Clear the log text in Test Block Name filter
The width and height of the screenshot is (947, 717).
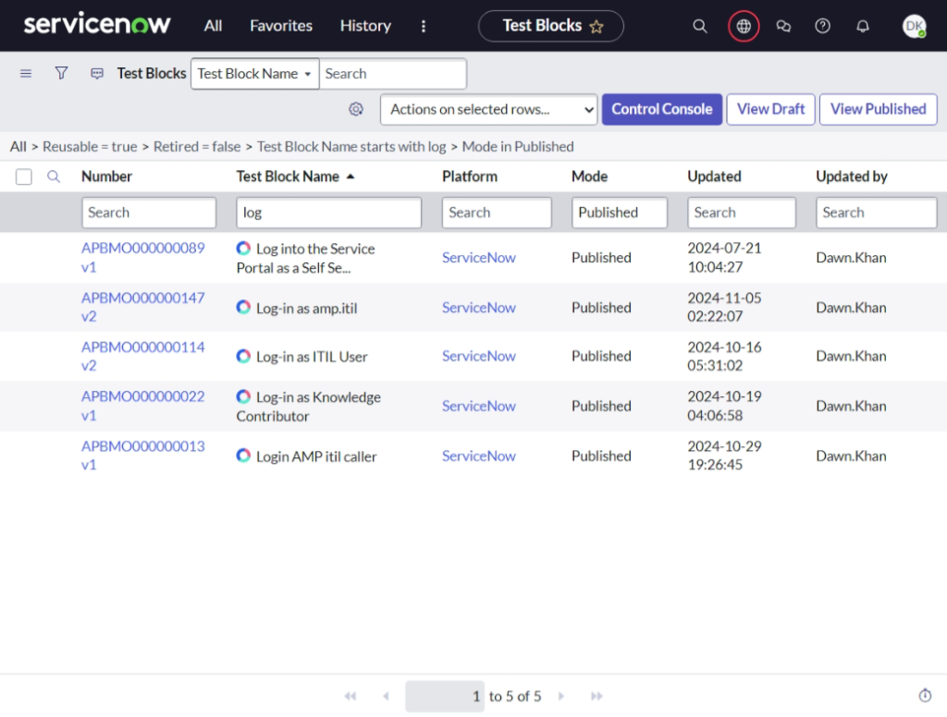pyautogui.click(x=328, y=213)
